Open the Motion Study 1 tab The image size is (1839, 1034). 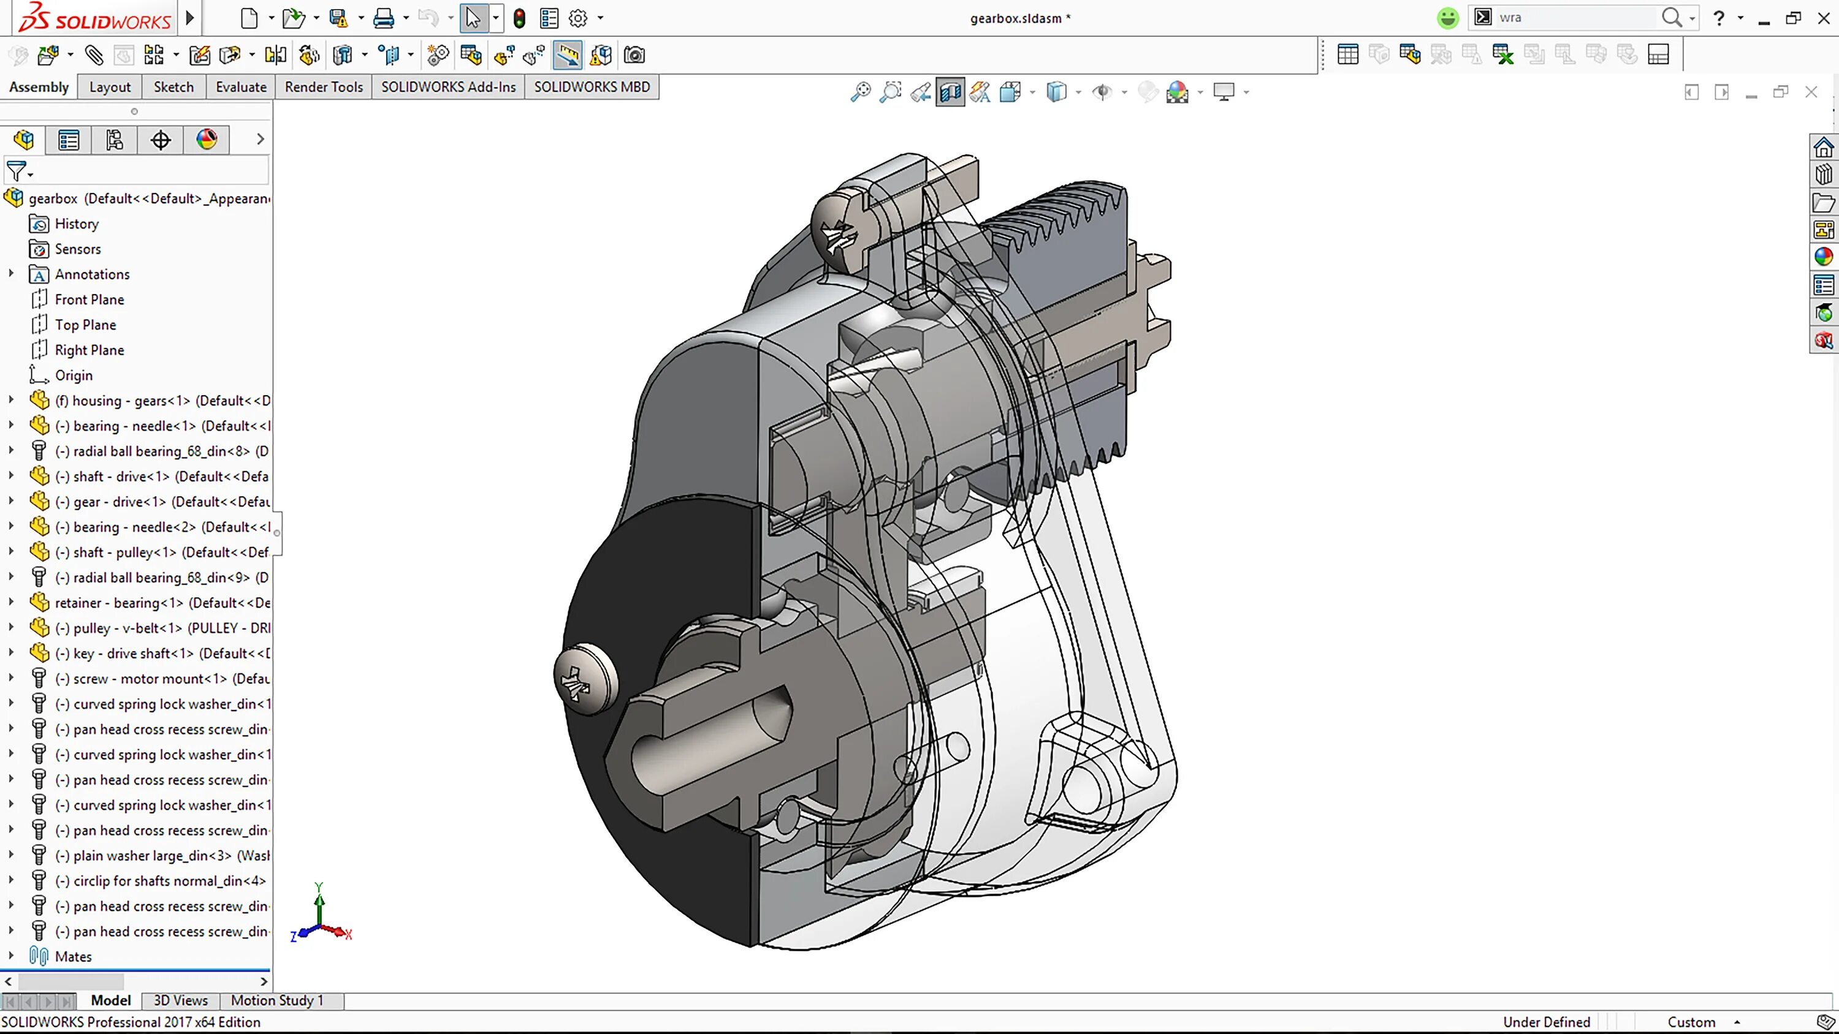[277, 1000]
